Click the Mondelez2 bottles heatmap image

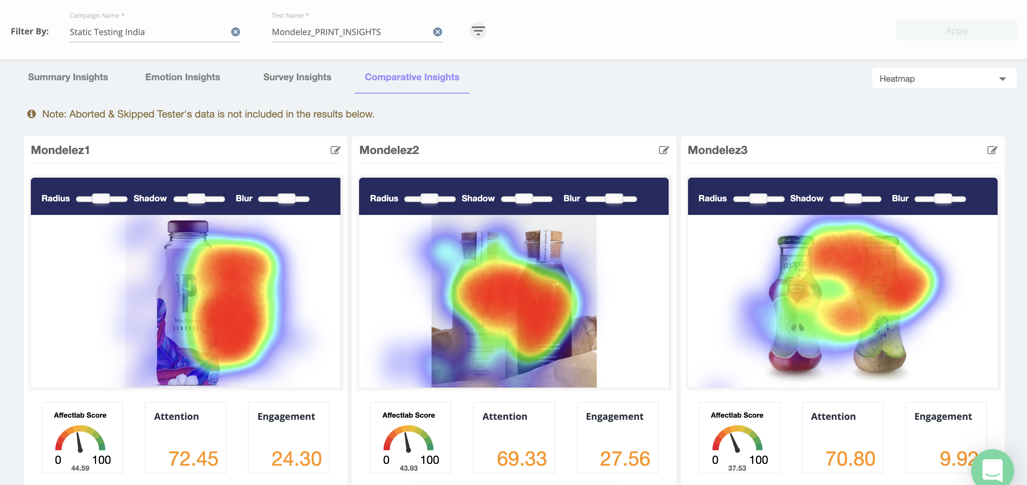click(x=513, y=301)
